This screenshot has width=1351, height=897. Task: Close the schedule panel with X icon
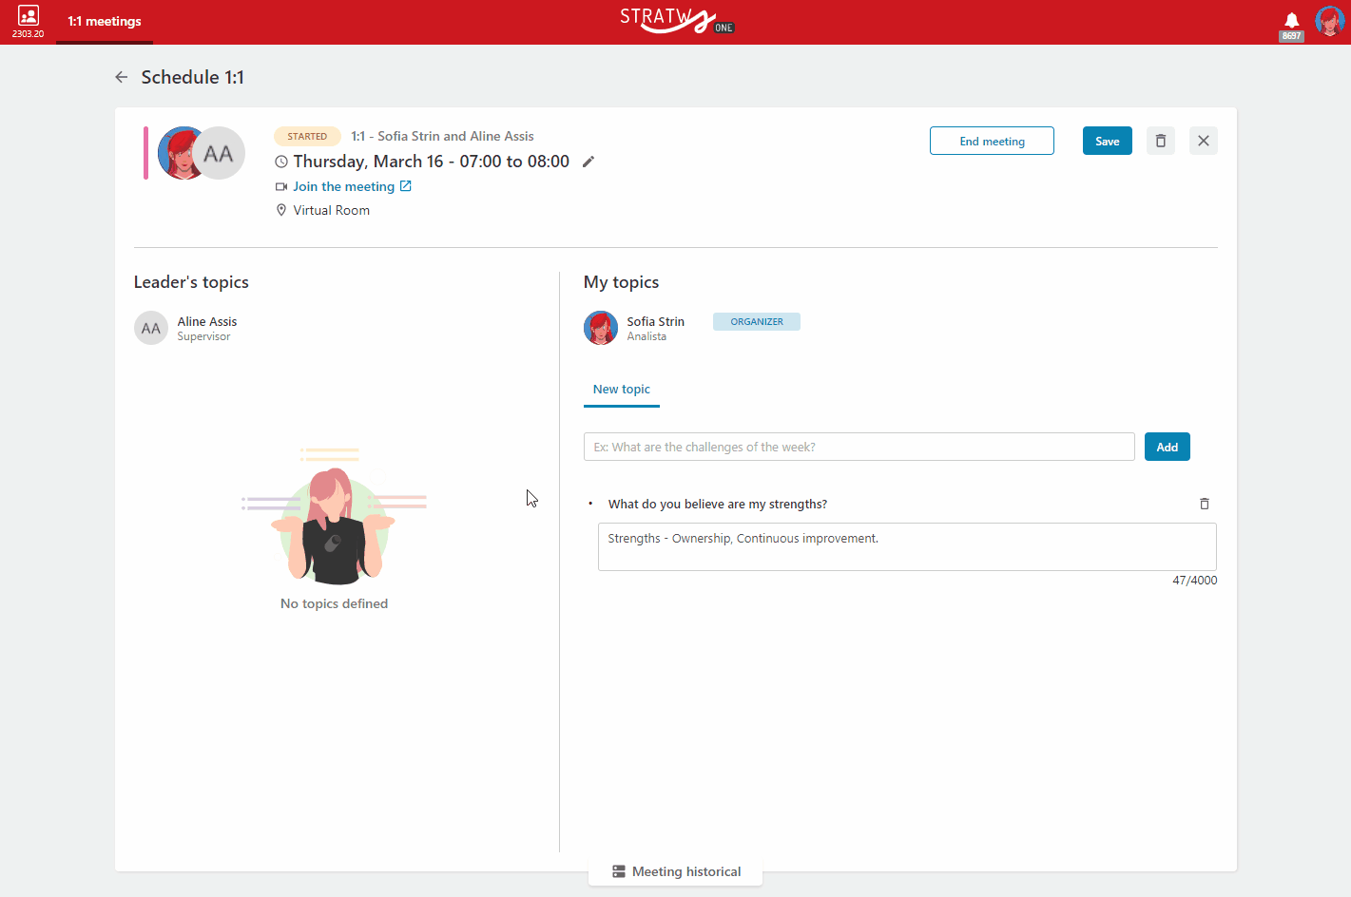[1204, 141]
